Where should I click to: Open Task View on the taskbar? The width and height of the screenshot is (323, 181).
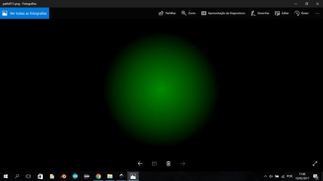point(28,176)
